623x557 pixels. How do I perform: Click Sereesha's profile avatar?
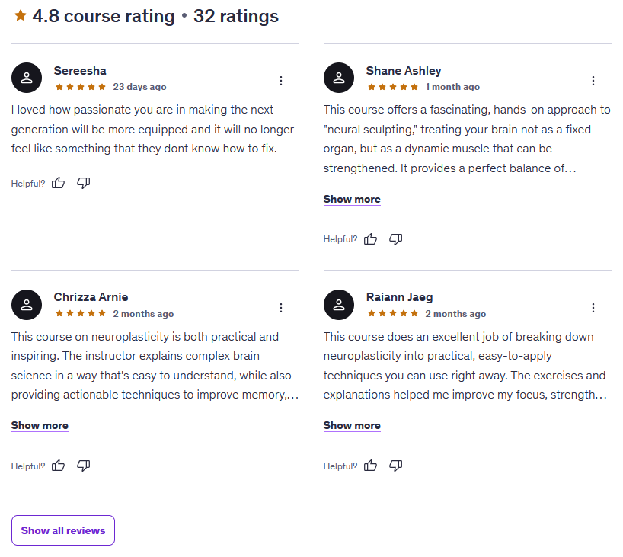[x=27, y=78]
